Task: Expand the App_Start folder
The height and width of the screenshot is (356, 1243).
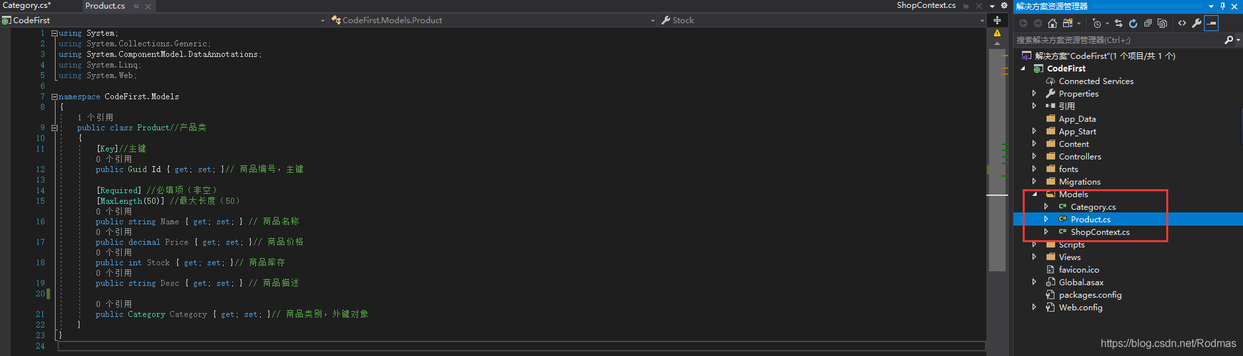Action: point(1035,131)
